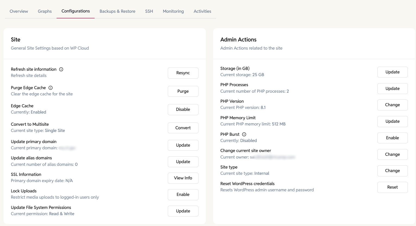Reset WordPress credentials
The width and height of the screenshot is (416, 226).
(392, 187)
